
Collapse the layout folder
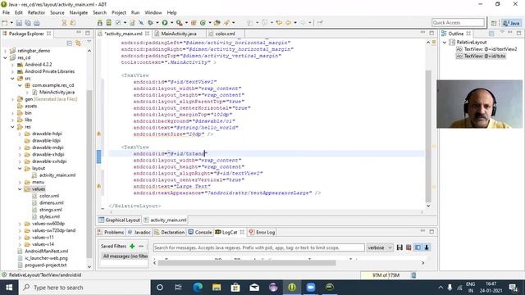coord(20,168)
